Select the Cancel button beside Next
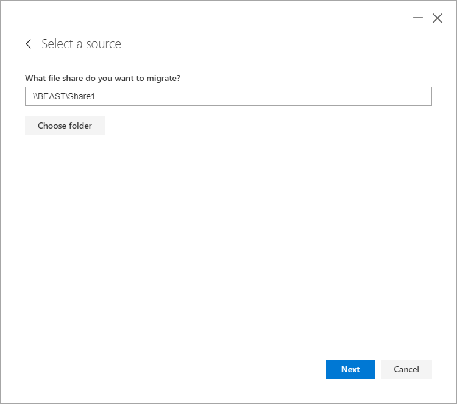 406,369
